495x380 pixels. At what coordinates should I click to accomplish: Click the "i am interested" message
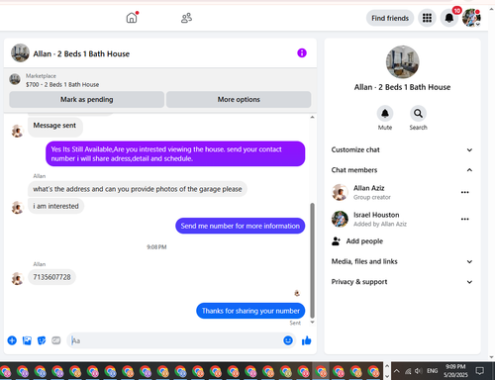pos(55,206)
